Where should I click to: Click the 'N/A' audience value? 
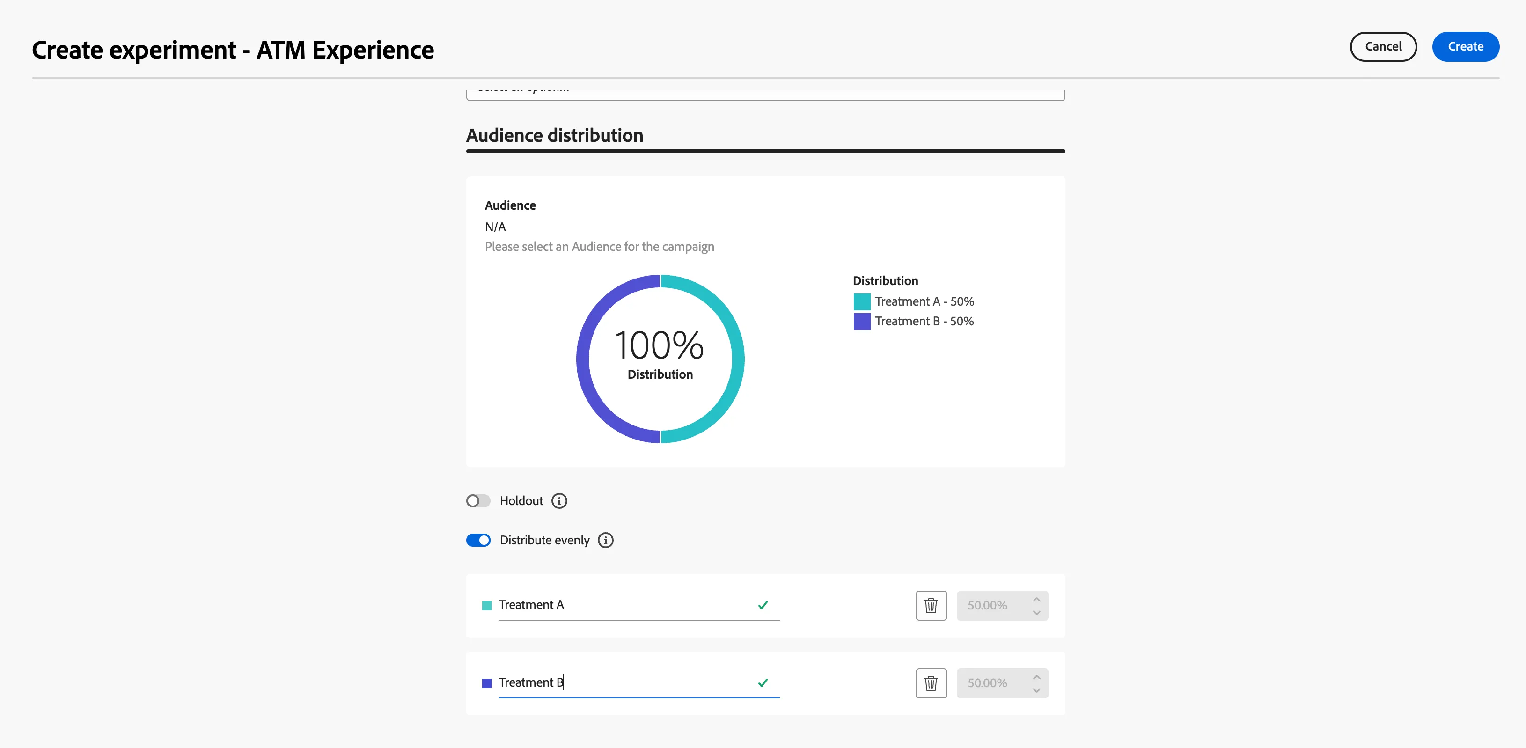(x=495, y=227)
